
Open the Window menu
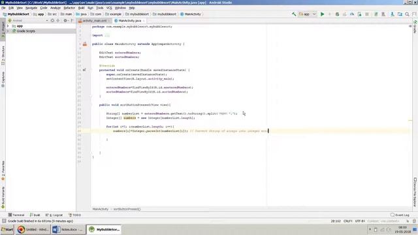click(x=120, y=8)
